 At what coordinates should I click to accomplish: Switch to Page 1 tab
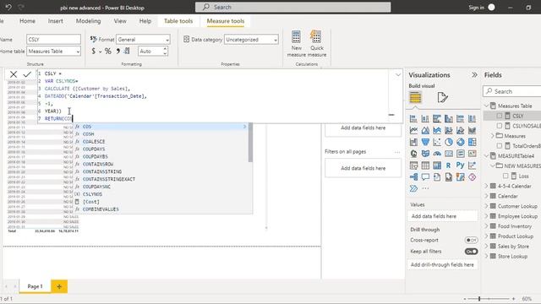pyautogui.click(x=35, y=286)
